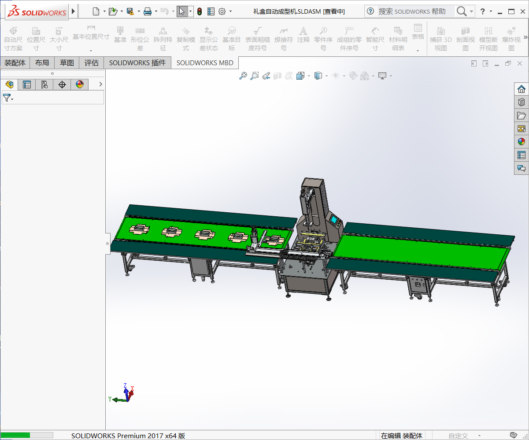Image resolution: width=529 pixels, height=440 pixels.
Task: Click the Print icon
Action: pyautogui.click(x=148, y=11)
